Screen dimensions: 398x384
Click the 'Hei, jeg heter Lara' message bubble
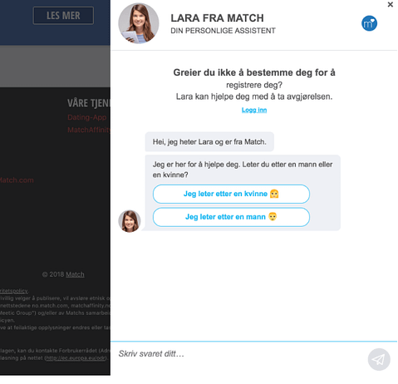point(209,142)
